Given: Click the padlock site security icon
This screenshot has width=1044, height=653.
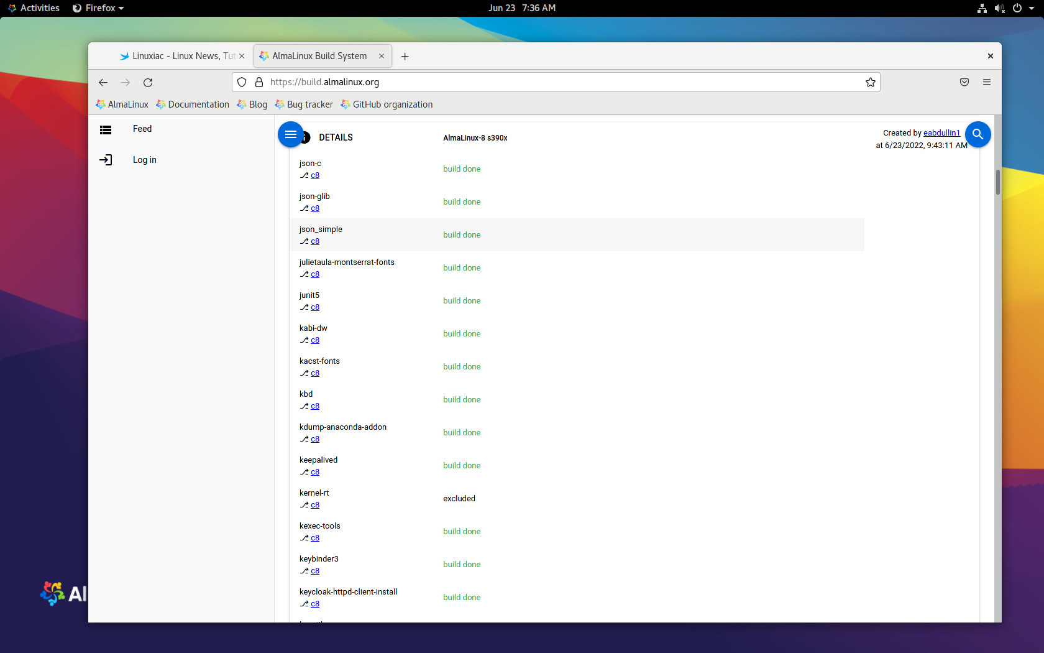Looking at the screenshot, I should 259,82.
